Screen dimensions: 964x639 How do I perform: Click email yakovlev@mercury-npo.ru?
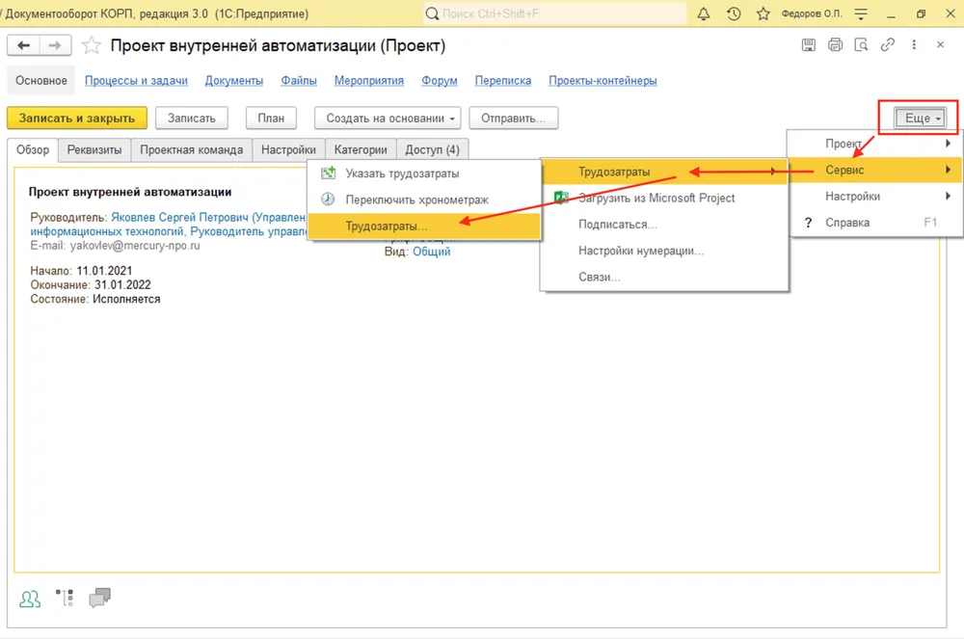point(135,246)
